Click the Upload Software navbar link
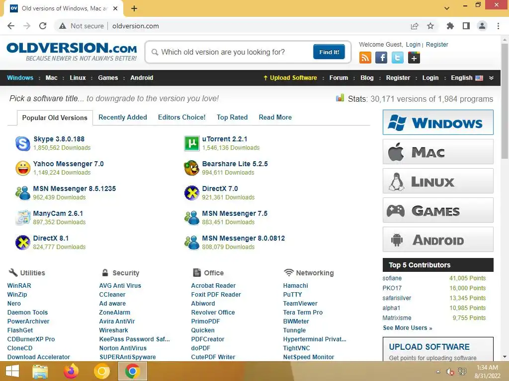The image size is (509, 381). coord(290,78)
